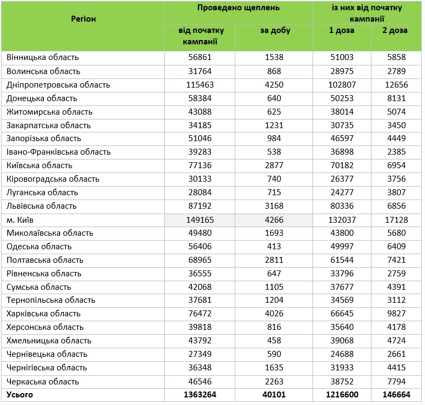425x405 pixels.
Task: Select the Донецька область daily value 640
Action: (x=274, y=98)
